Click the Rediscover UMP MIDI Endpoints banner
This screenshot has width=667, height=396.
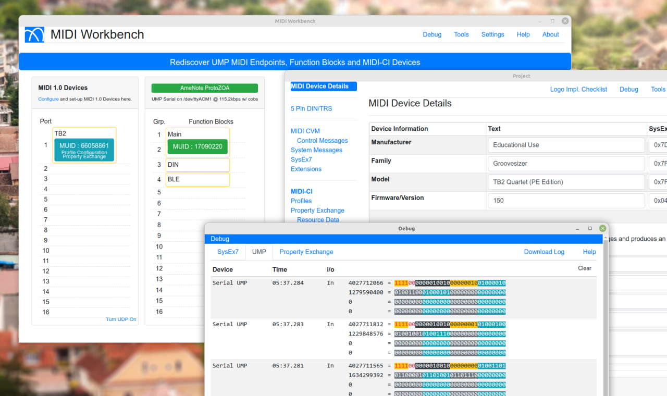click(295, 61)
